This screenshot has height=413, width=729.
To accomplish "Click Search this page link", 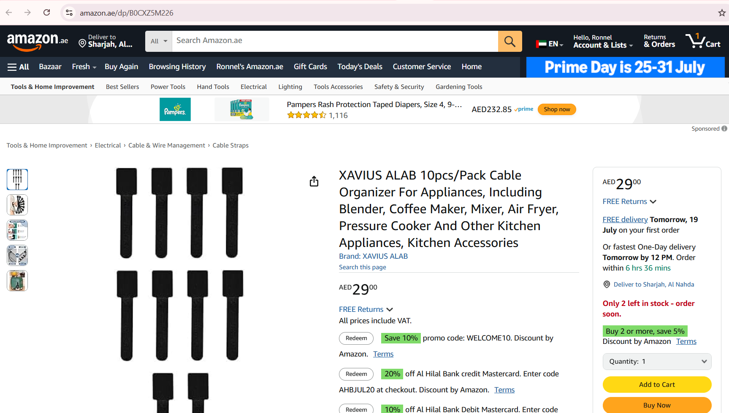I will click(x=363, y=267).
